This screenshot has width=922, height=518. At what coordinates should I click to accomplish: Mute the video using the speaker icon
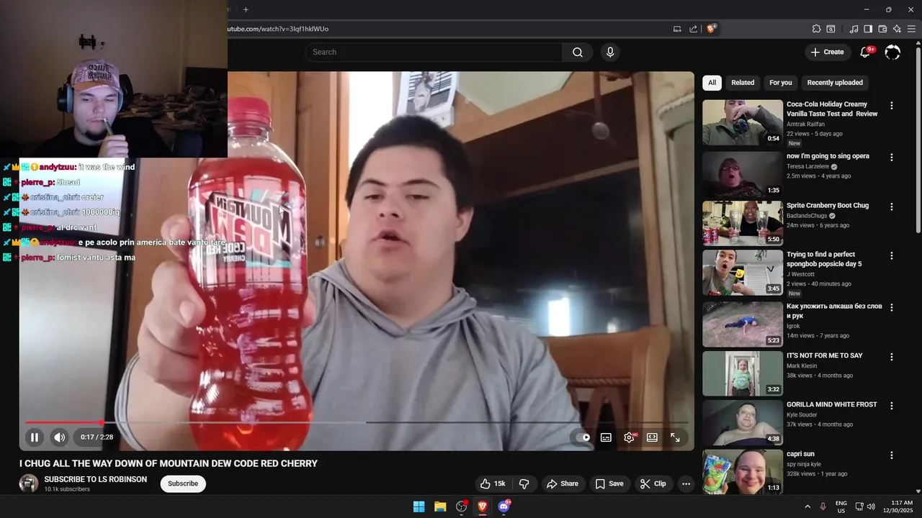click(x=60, y=437)
